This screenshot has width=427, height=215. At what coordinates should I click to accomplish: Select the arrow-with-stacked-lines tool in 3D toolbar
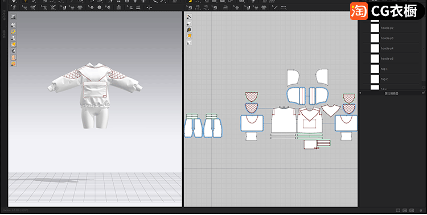click(x=130, y=7)
